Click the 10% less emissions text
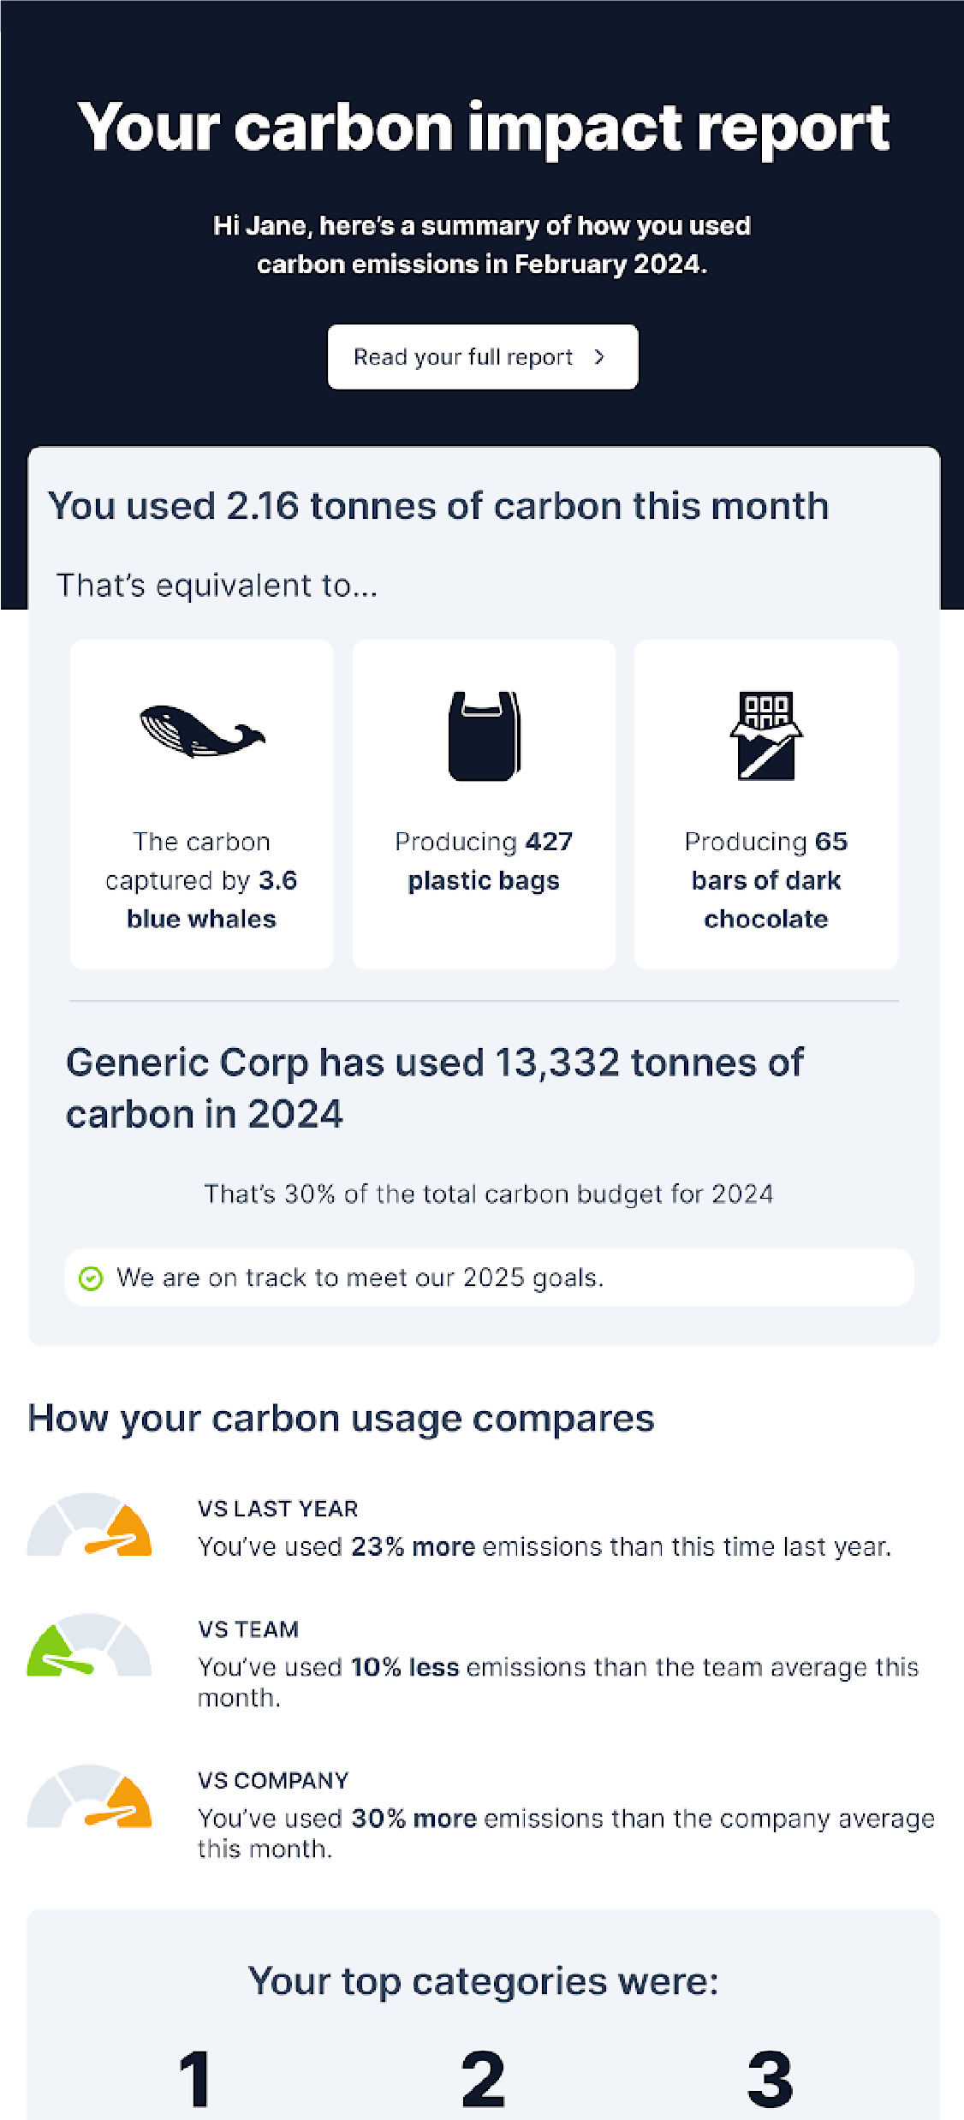This screenshot has height=2120, width=964. 405,1667
